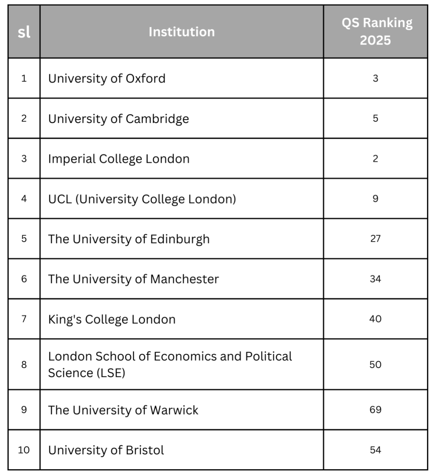Select the University of Bristol cell

(106, 450)
